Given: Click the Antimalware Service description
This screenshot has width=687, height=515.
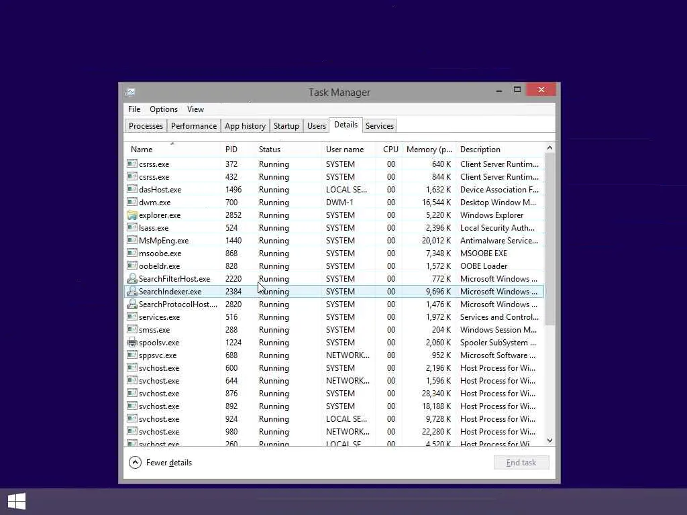Looking at the screenshot, I should [499, 241].
